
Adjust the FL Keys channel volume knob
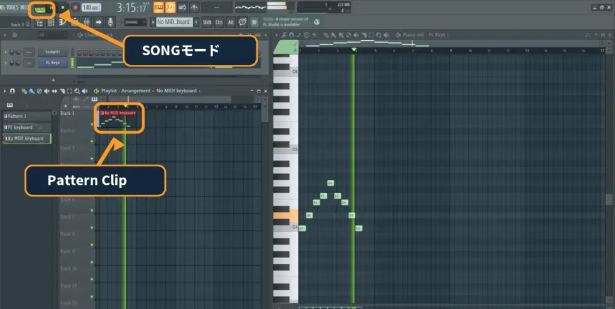coord(18,63)
